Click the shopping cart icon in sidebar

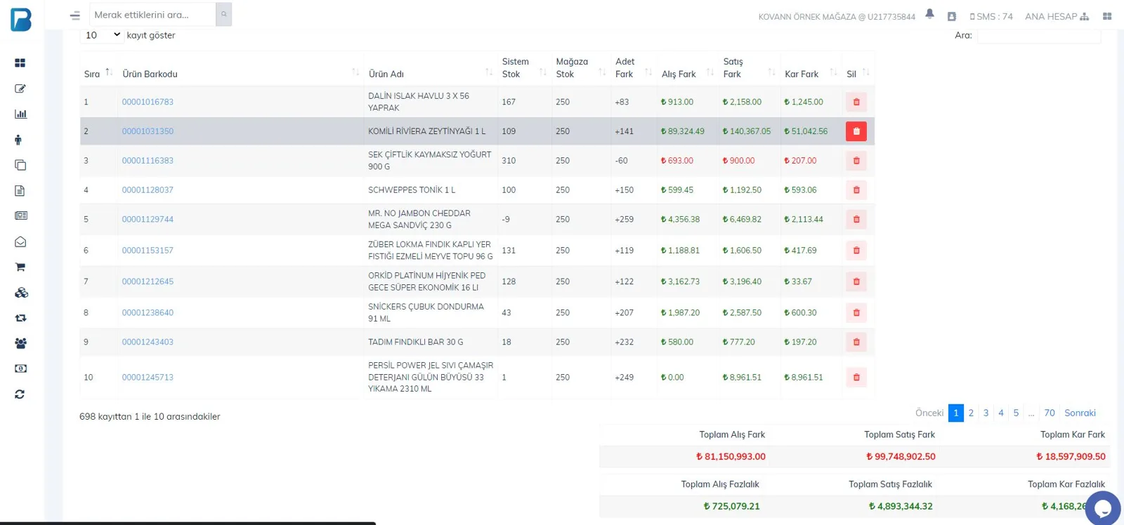pyautogui.click(x=20, y=267)
